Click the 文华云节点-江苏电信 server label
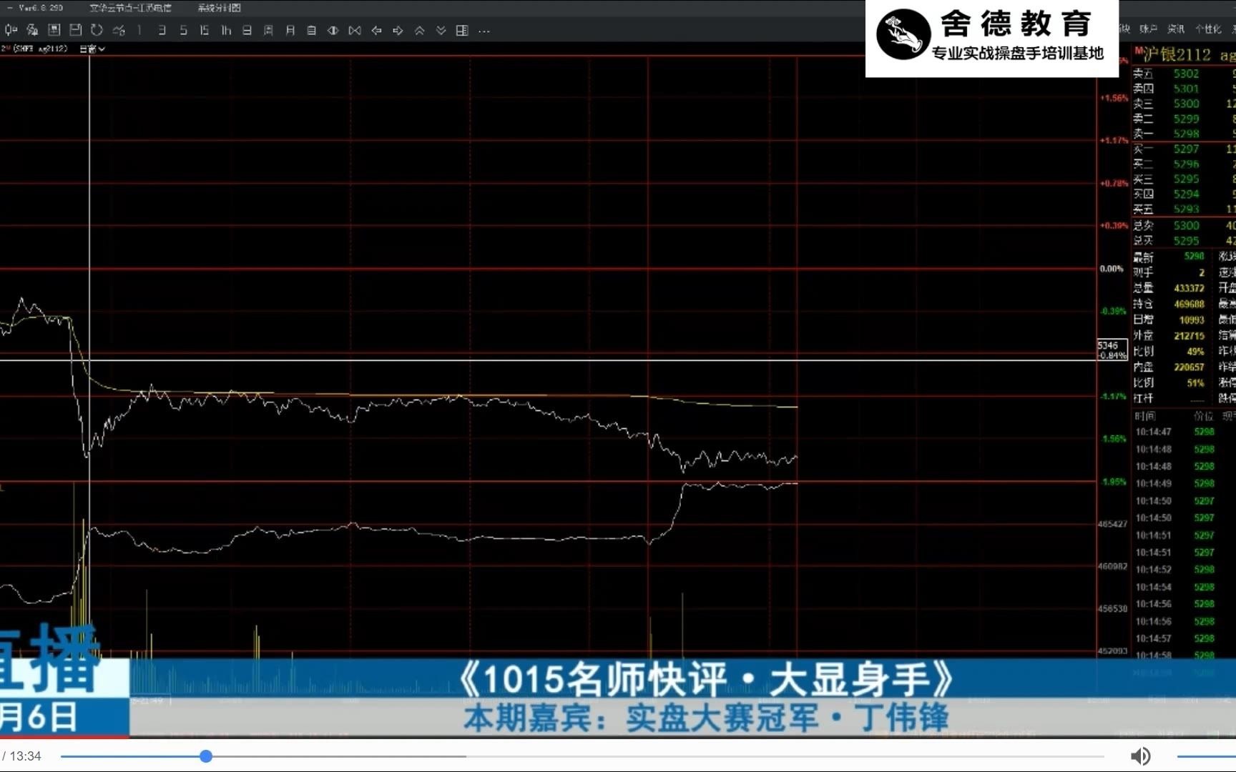Viewport: 1236px width, 772px height. tap(130, 8)
